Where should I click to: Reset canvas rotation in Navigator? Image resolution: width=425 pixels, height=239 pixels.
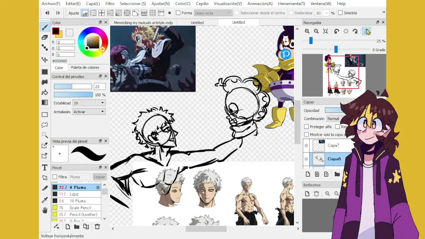pos(346,31)
